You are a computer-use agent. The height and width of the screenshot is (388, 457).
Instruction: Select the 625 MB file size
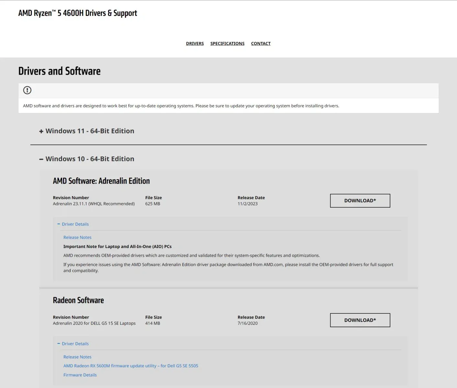pyautogui.click(x=153, y=204)
